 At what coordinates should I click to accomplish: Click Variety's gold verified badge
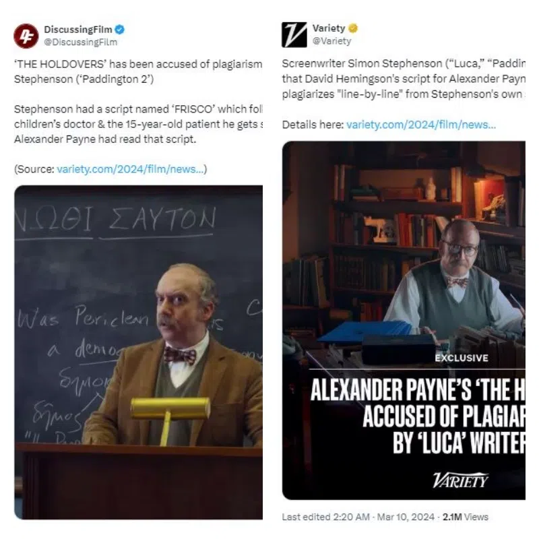tap(353, 28)
